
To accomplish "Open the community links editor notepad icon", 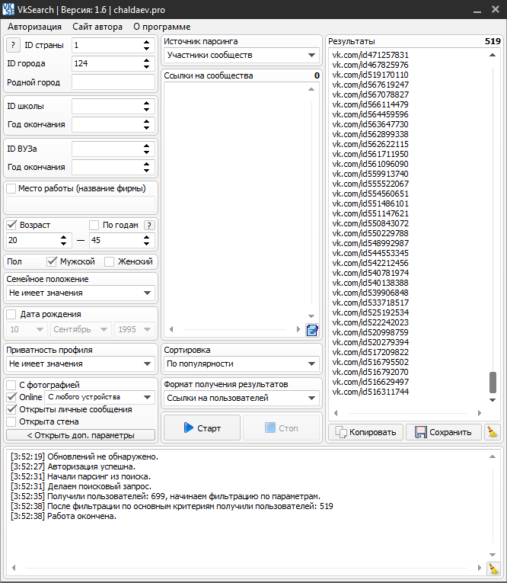I will (312, 330).
